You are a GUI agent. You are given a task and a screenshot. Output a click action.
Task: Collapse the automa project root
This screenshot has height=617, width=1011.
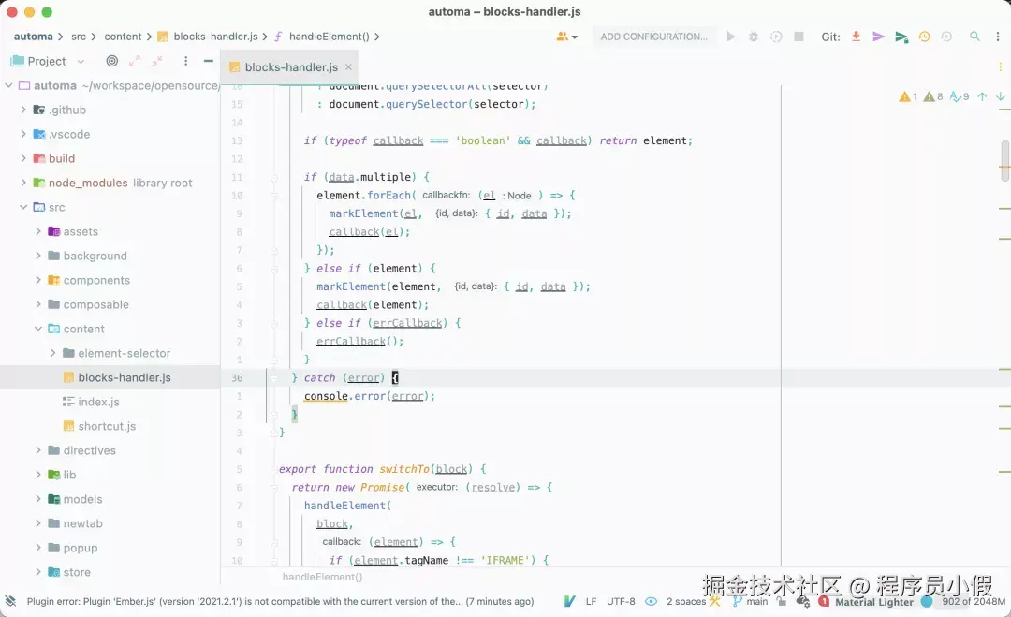tap(9, 85)
